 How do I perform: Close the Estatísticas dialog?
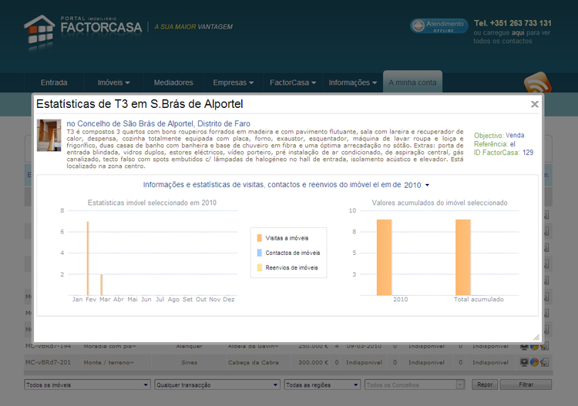pos(535,104)
